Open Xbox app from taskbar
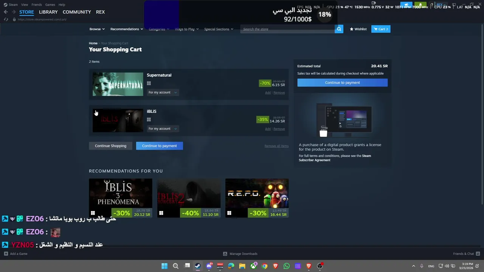Image resolution: width=484 pixels, height=272 pixels. (253, 266)
